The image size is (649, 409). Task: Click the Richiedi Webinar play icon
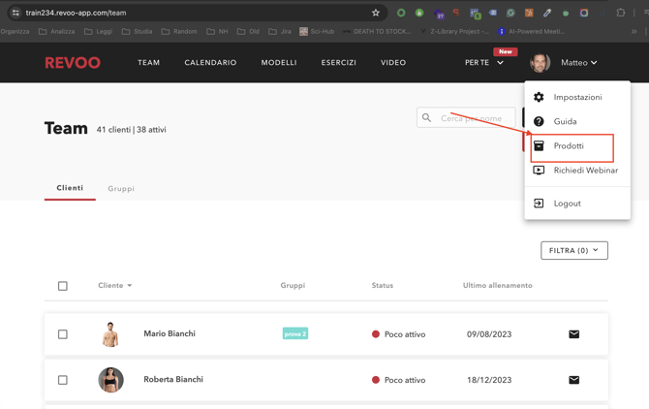pos(539,171)
